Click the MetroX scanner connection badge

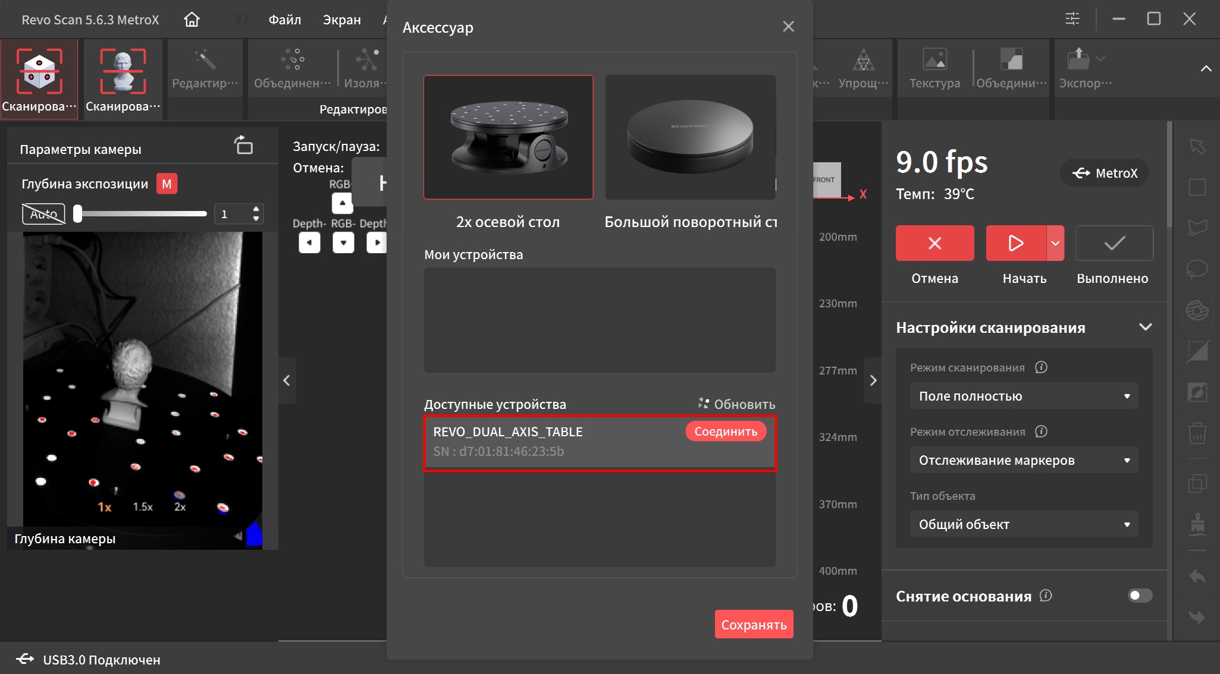pos(1105,173)
